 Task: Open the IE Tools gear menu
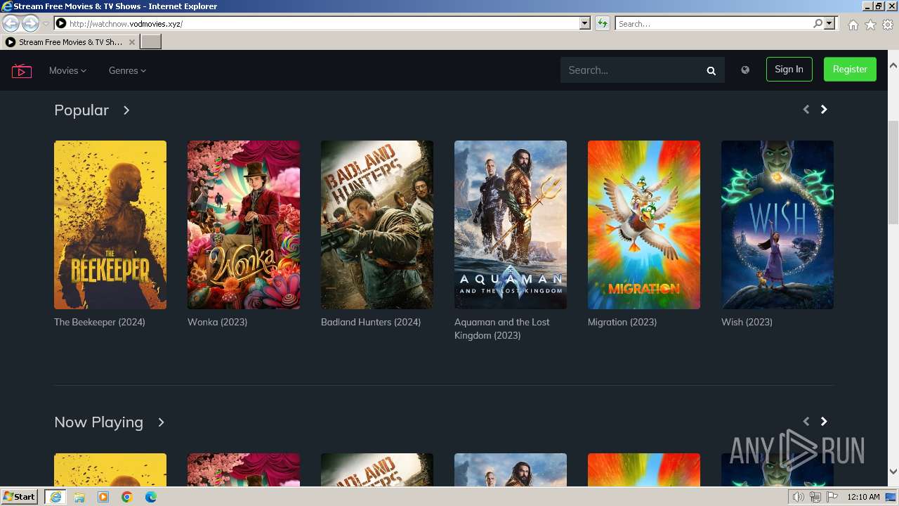coord(888,25)
